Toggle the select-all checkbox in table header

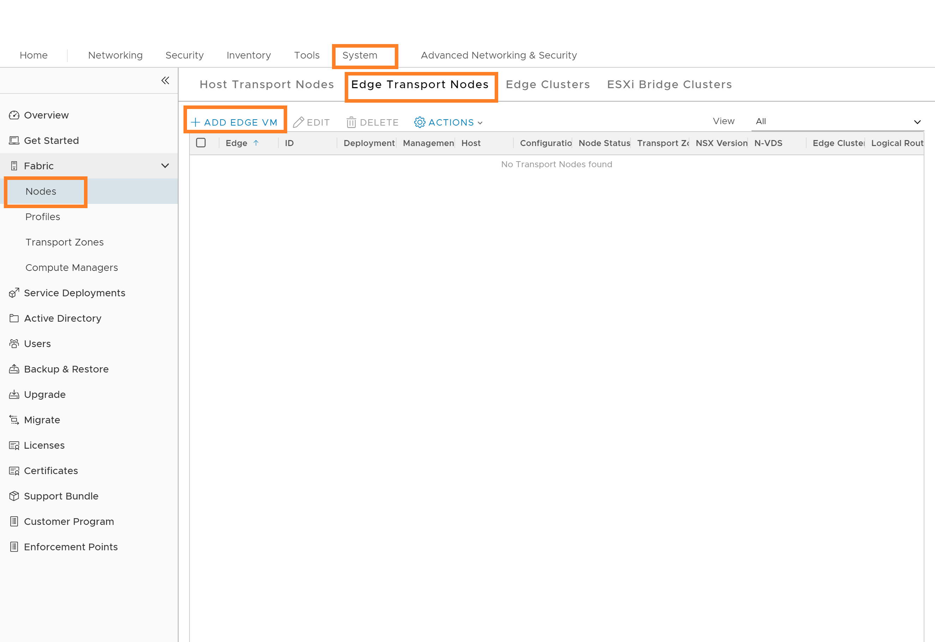(201, 143)
